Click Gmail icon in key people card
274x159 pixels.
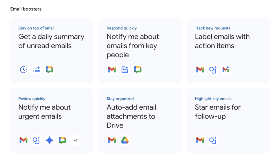pos(112,70)
